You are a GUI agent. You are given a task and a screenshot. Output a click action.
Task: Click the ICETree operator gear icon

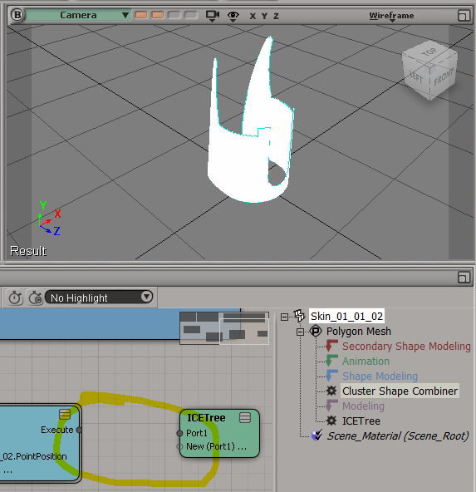(331, 421)
